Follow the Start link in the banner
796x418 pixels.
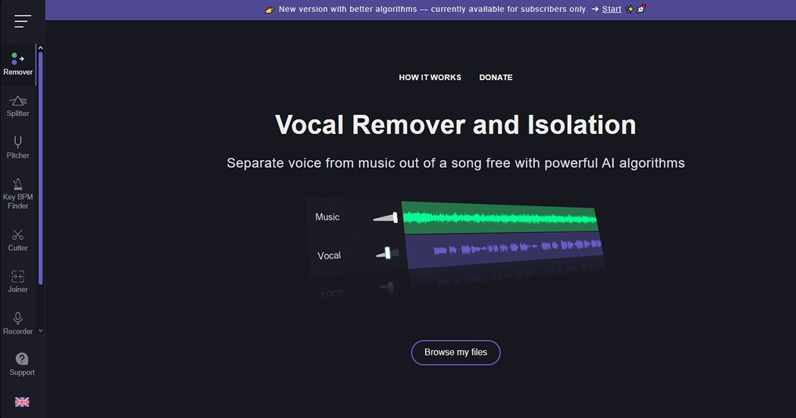click(612, 9)
